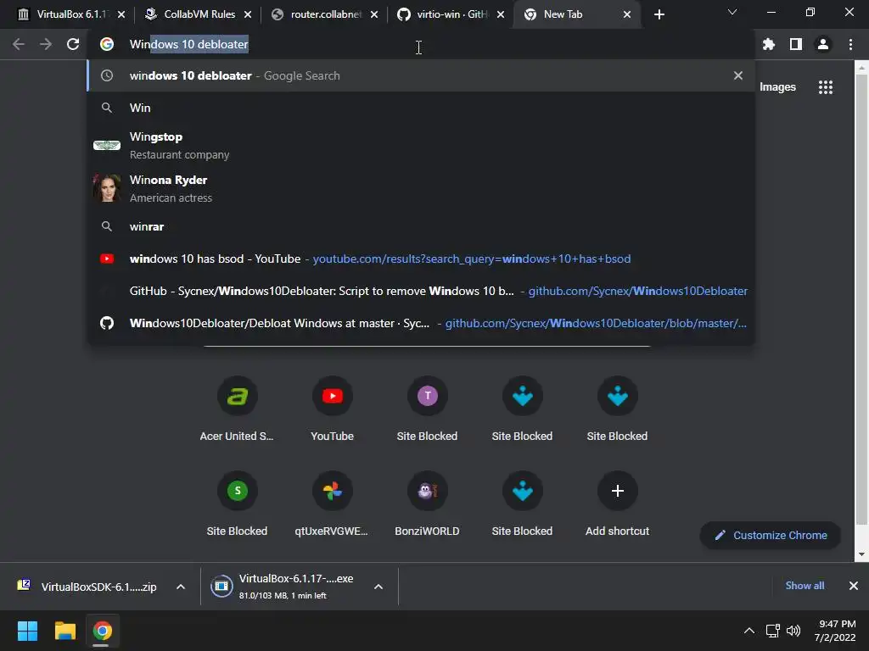Open network icon in system tray
Image resolution: width=869 pixels, height=651 pixels.
pos(772,631)
